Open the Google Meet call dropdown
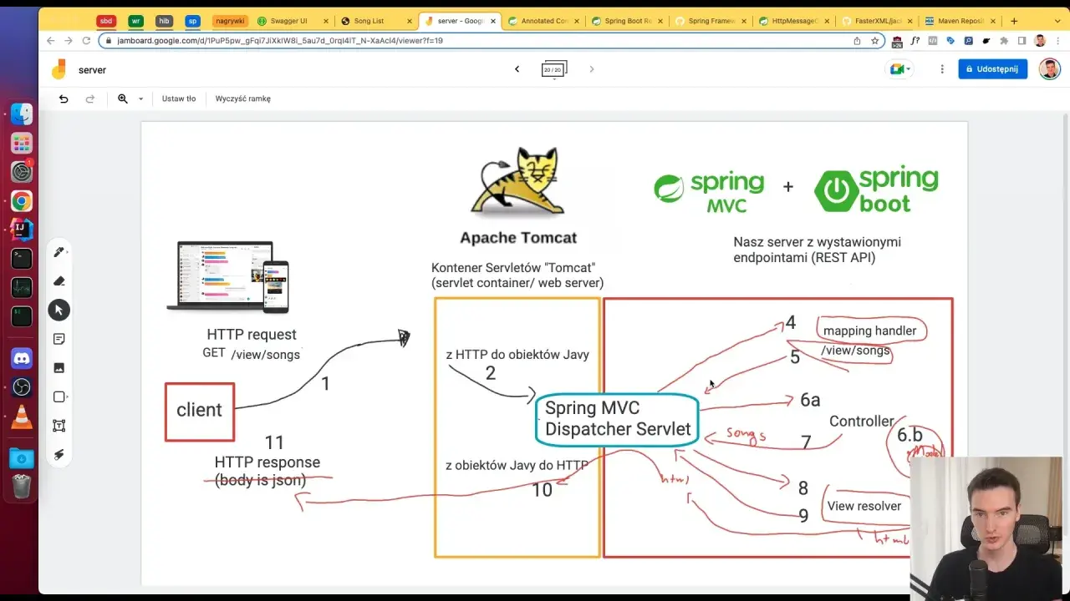Screen dimensions: 1070x601 [899, 69]
